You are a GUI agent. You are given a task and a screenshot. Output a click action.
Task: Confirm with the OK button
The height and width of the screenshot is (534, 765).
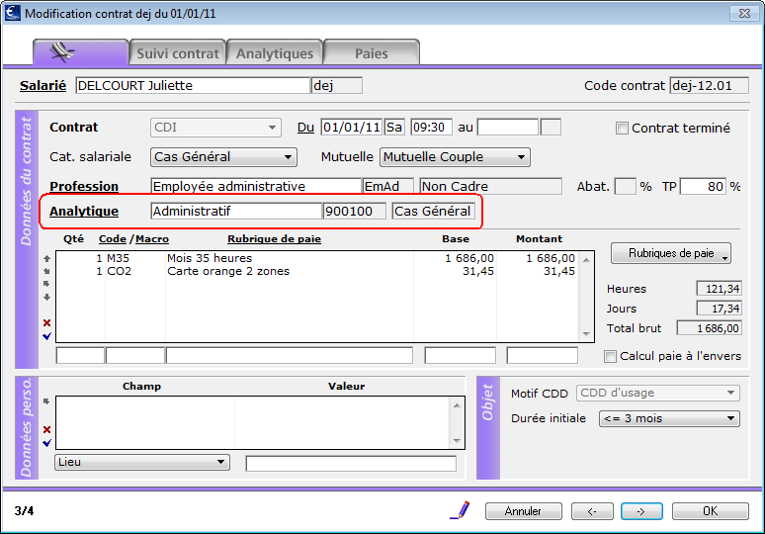coord(710,511)
